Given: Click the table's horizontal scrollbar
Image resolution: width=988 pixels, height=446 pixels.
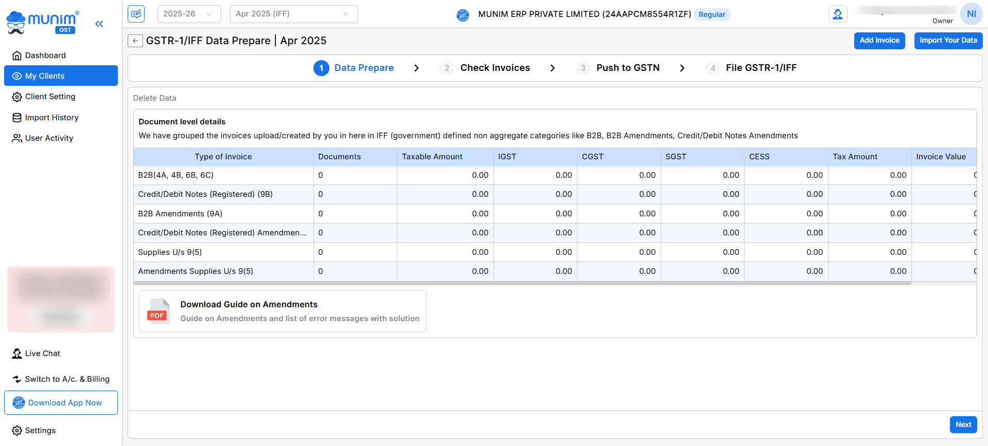Looking at the screenshot, I should [x=522, y=283].
